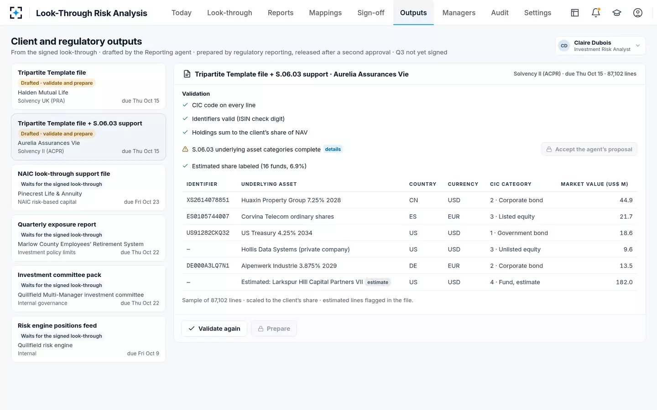
Task: Open the Settings tab
Action: tap(537, 13)
